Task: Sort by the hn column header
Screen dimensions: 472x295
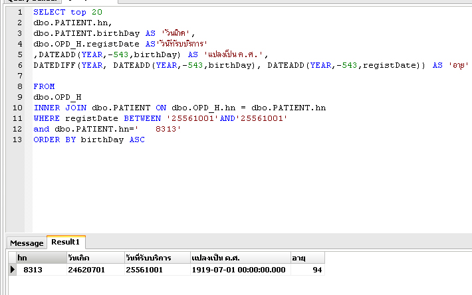Action: point(41,258)
